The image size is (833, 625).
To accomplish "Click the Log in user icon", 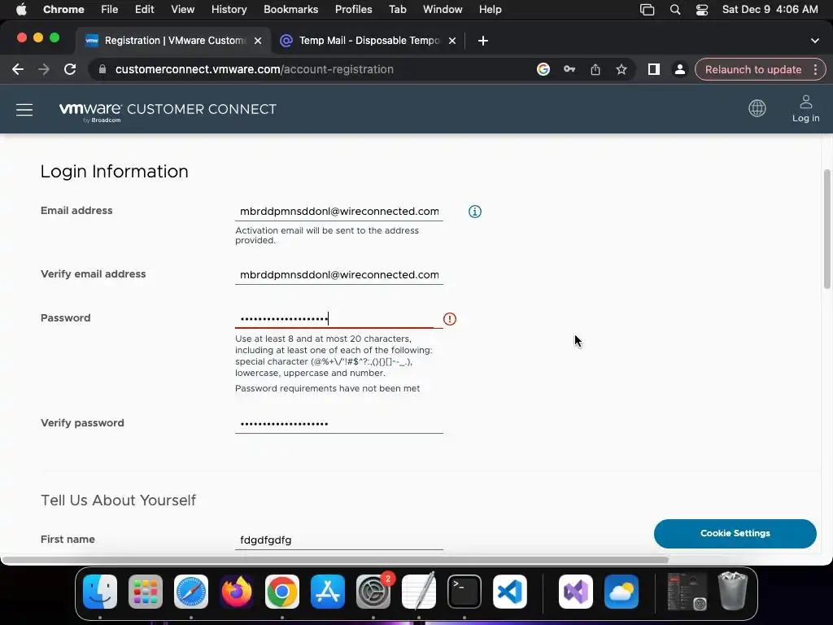I will click(x=806, y=102).
